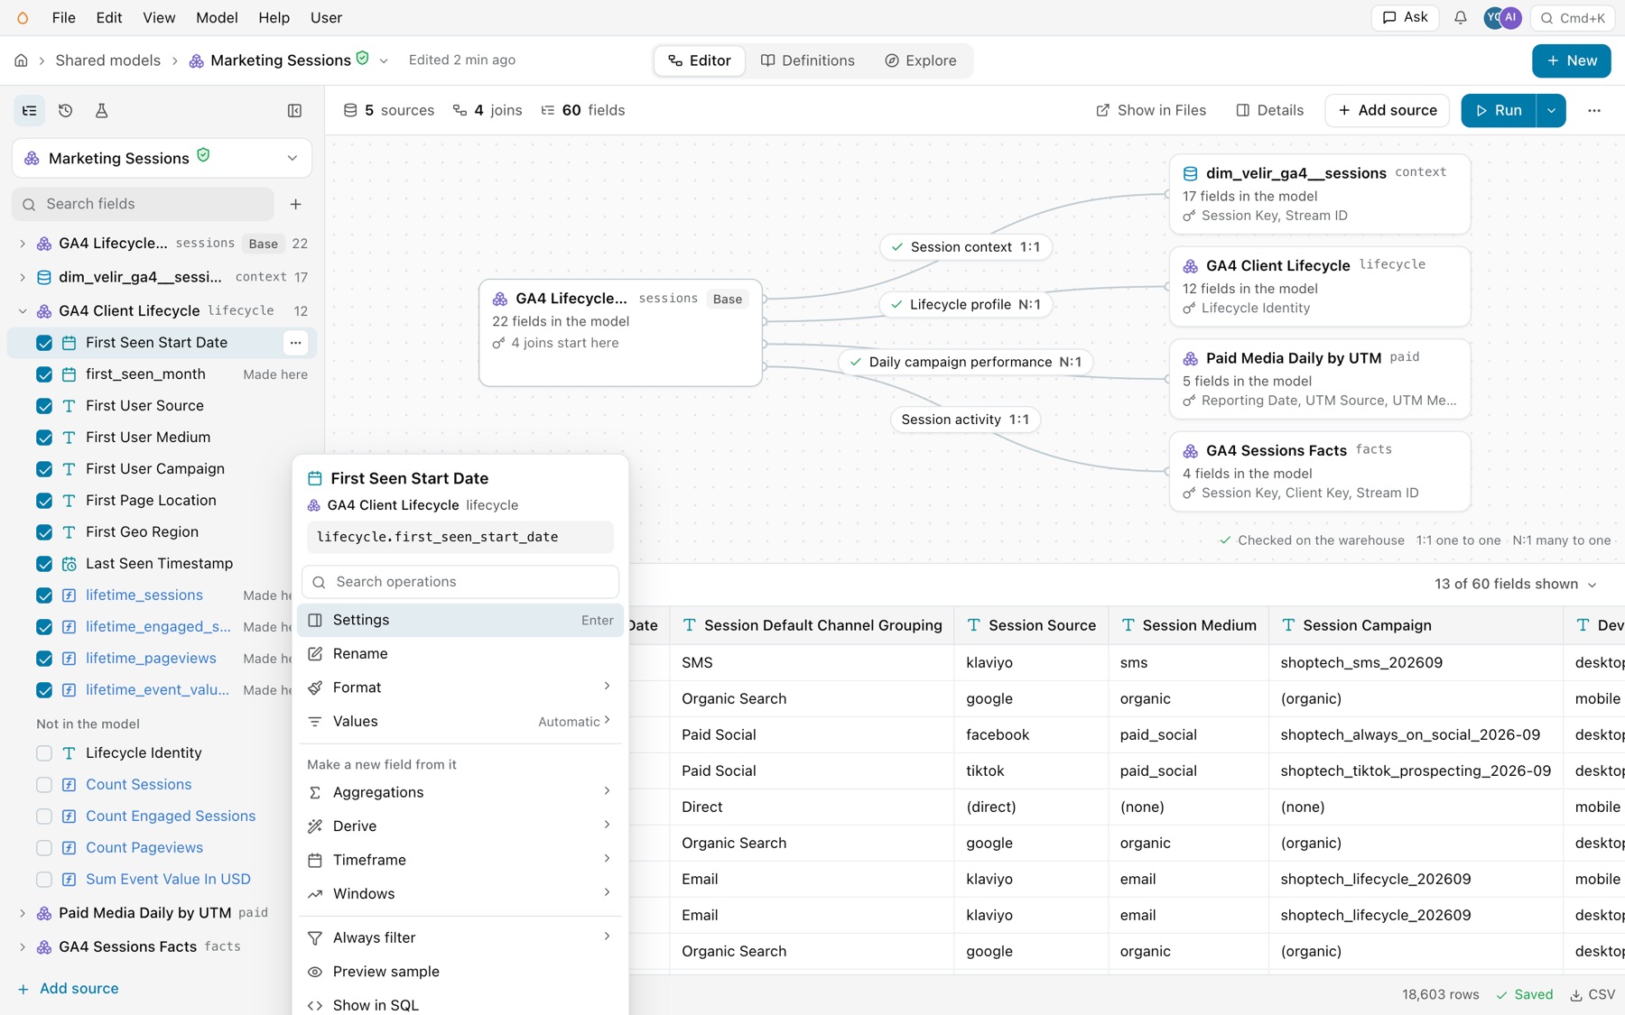Download results as CSV
Viewport: 1625px width, 1015px height.
click(1592, 994)
